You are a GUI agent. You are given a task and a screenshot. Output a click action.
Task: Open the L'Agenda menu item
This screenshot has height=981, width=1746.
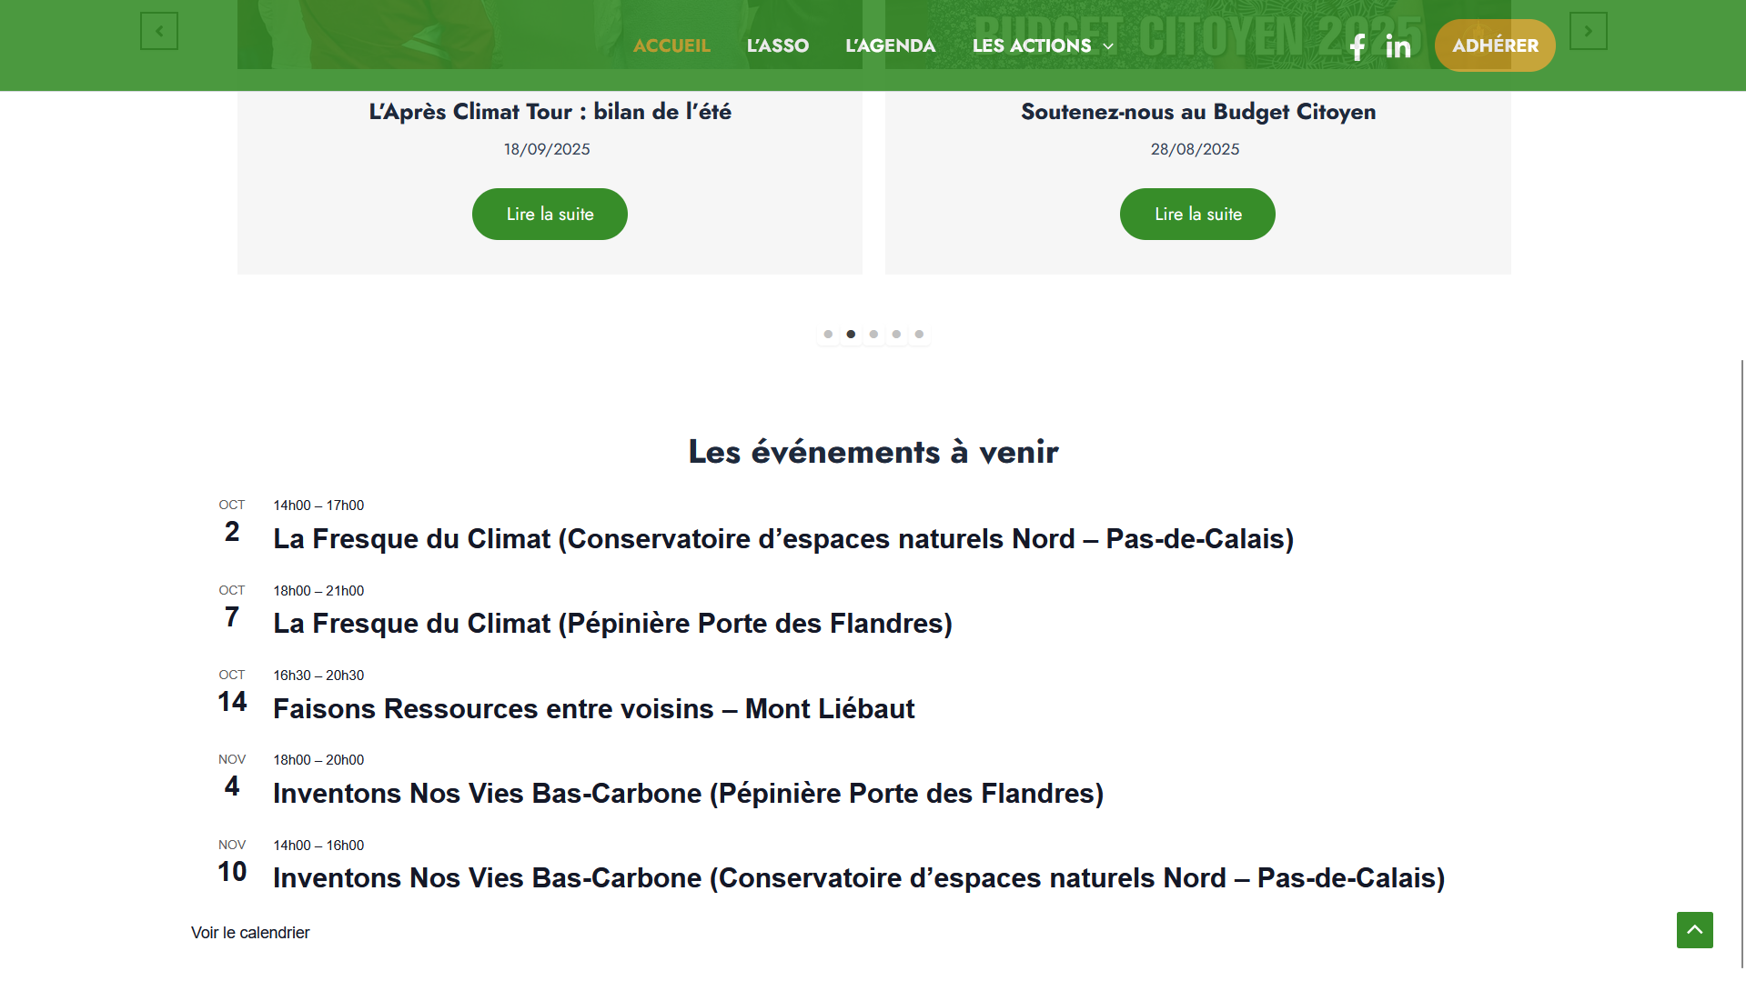890,45
